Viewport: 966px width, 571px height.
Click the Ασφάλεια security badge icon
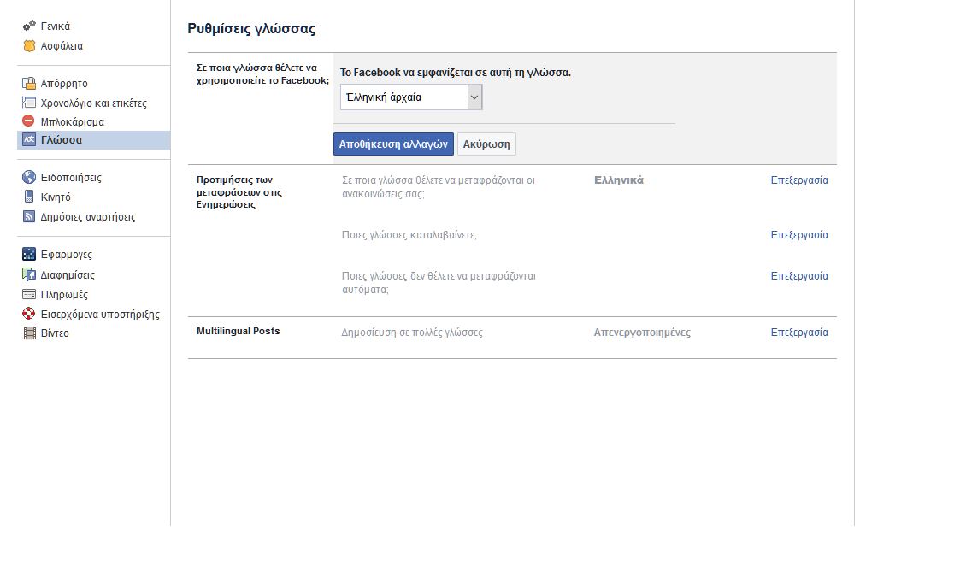coord(29,46)
